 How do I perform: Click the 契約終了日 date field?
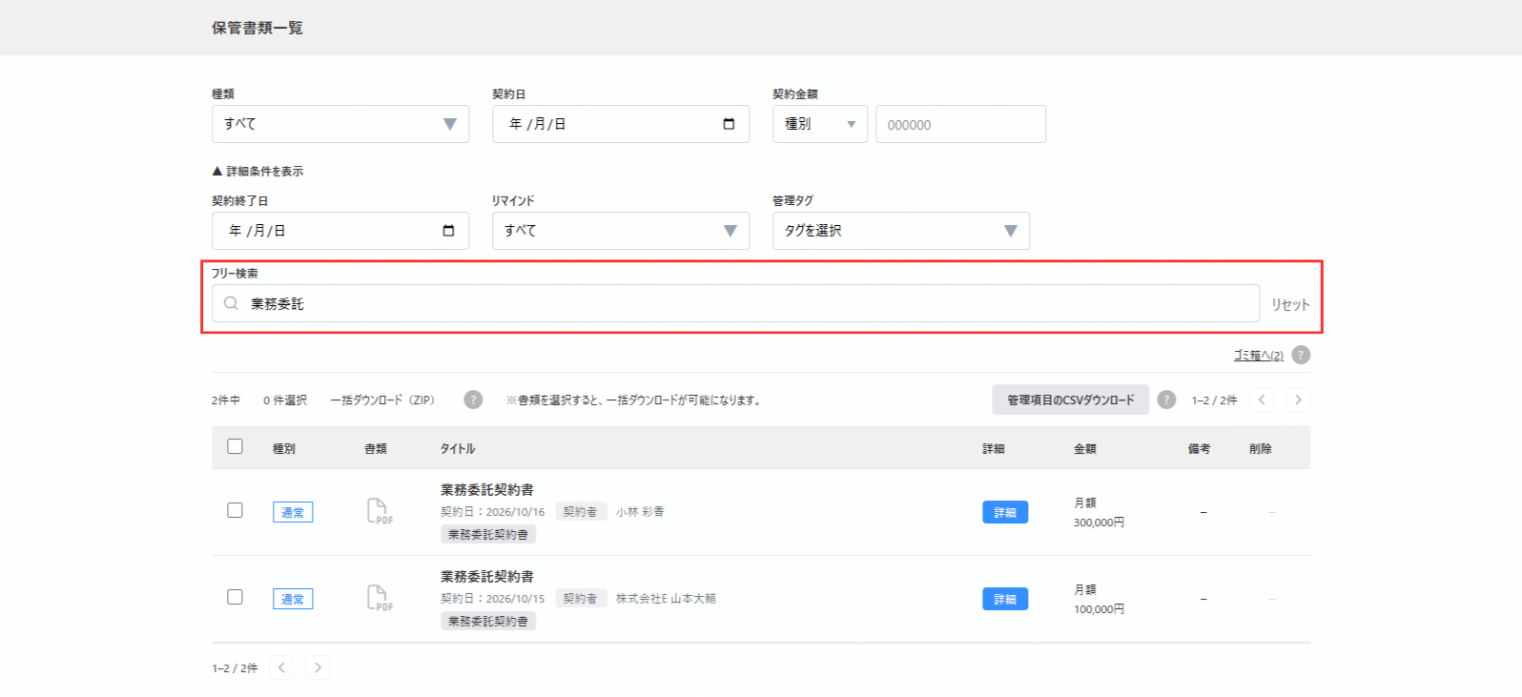[340, 231]
